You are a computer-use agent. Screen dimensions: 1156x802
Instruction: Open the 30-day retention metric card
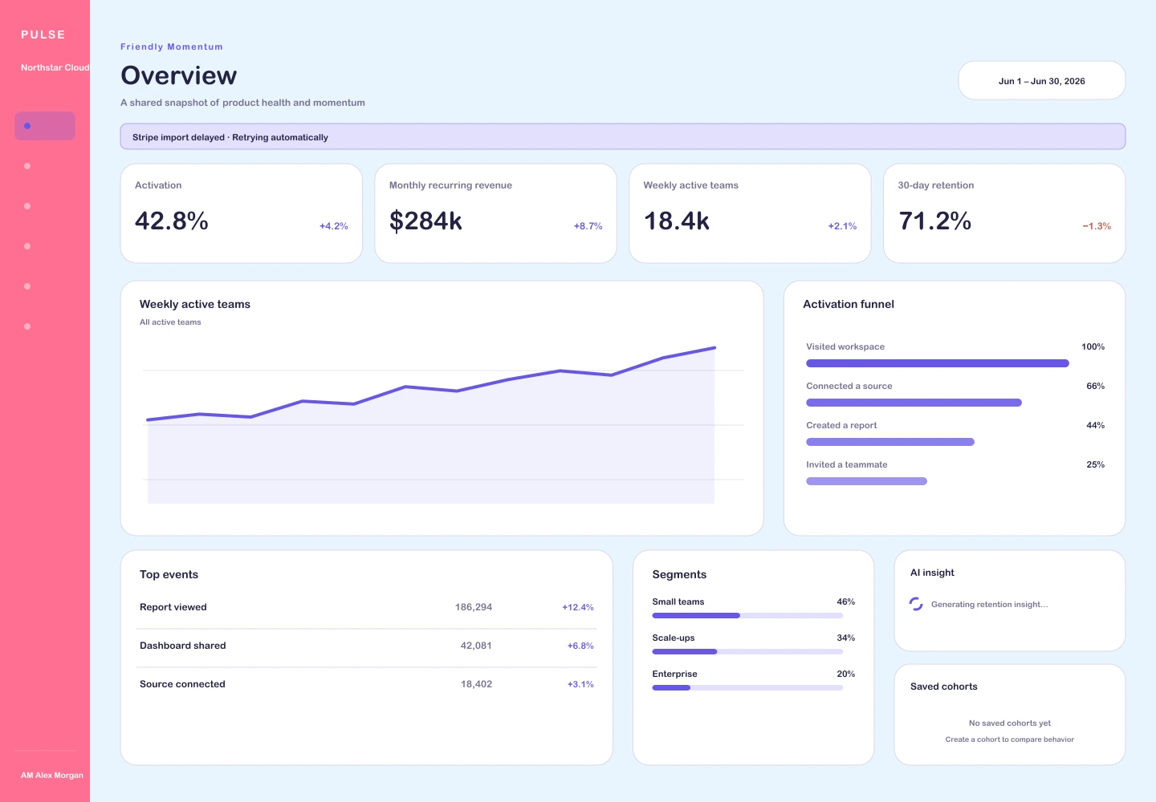(x=1004, y=213)
